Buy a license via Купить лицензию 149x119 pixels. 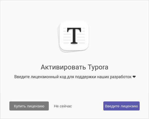pos(29,106)
